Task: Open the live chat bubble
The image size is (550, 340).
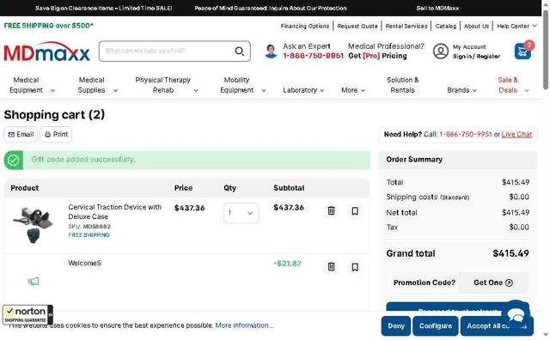Action: click(516, 314)
